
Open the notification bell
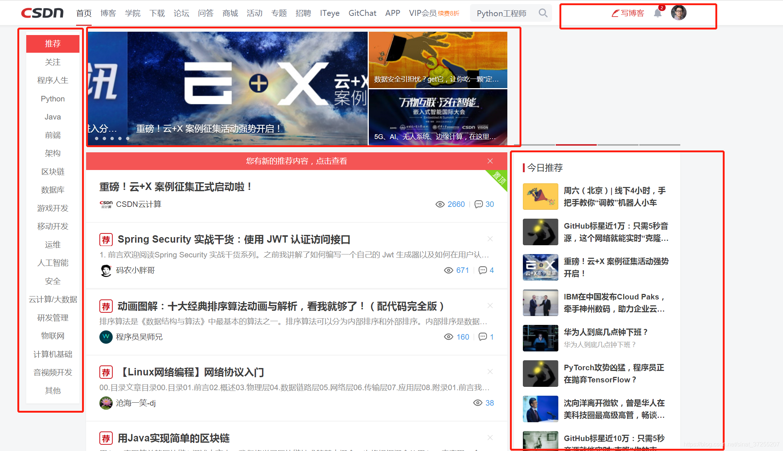click(x=657, y=13)
